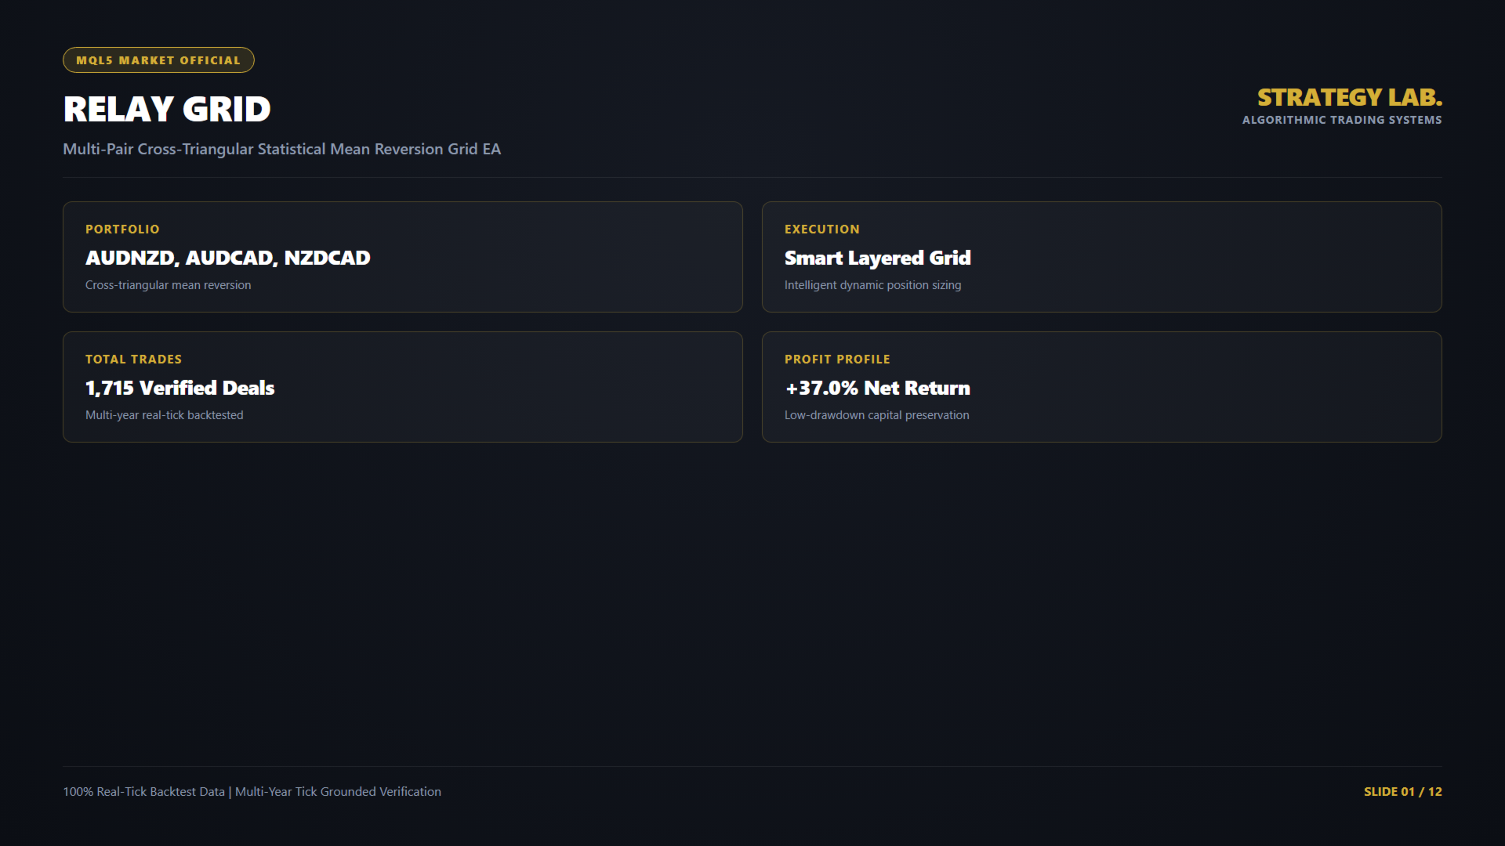Click the 1,715 Verified Deals figure
Image resolution: width=1505 pixels, height=846 pixels.
click(x=180, y=388)
